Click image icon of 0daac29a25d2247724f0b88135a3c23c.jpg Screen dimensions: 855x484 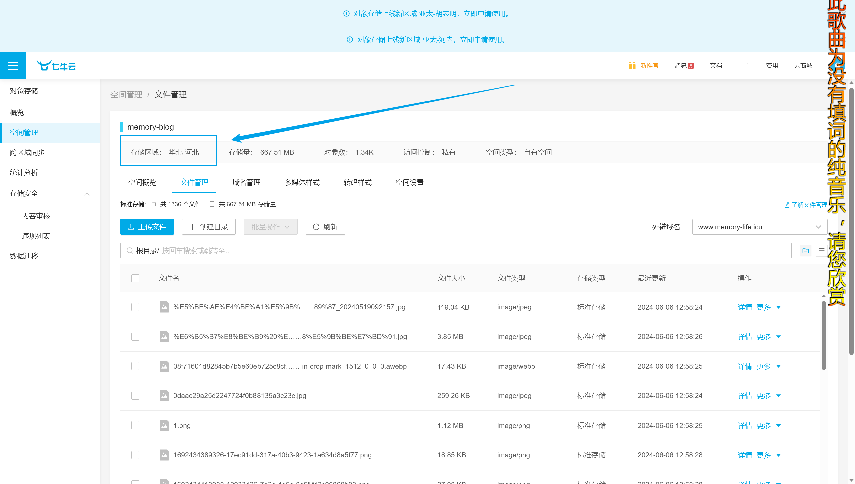[164, 396]
